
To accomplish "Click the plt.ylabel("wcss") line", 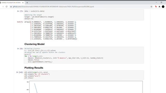I will (x=32, y=76).
